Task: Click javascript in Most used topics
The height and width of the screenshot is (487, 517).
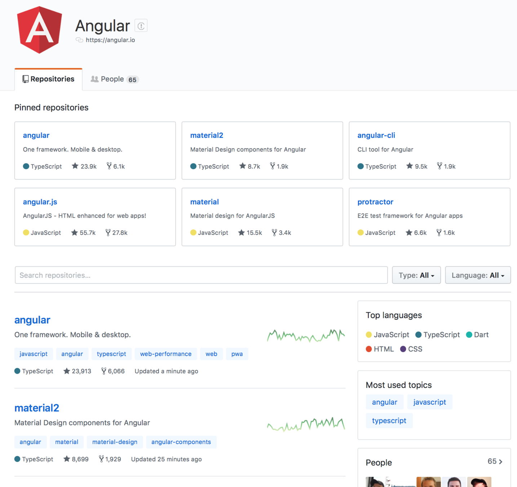Action: pyautogui.click(x=430, y=402)
